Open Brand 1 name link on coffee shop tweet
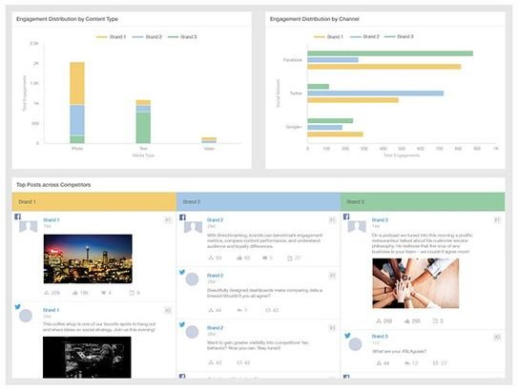Image resolution: width=518 pixels, height=392 pixels. pos(51,310)
